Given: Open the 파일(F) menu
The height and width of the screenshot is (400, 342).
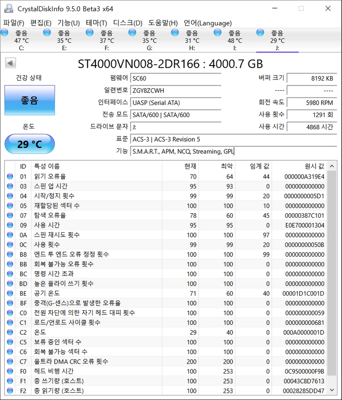Looking at the screenshot, I should (14, 23).
